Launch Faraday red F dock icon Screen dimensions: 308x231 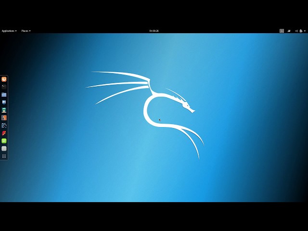pos(4,133)
